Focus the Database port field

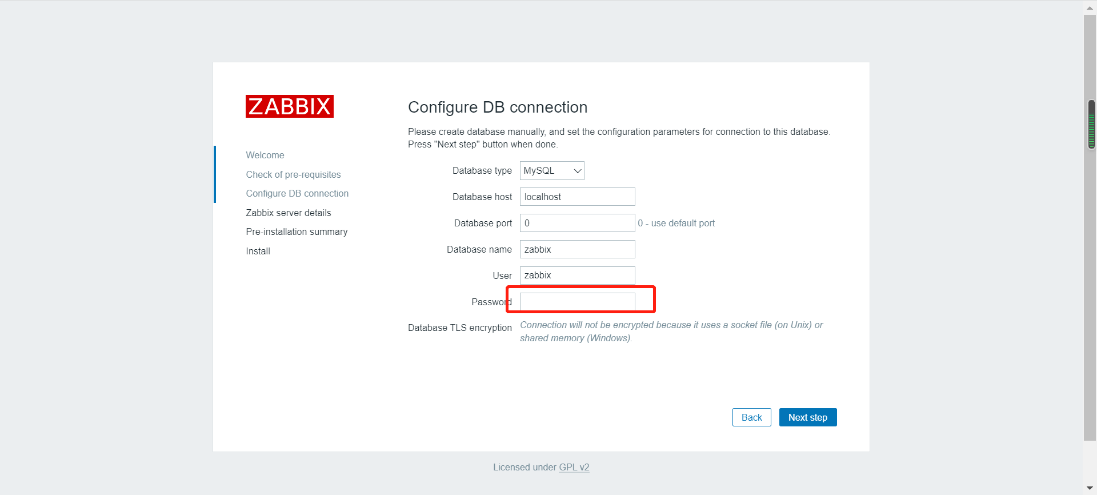click(x=577, y=223)
